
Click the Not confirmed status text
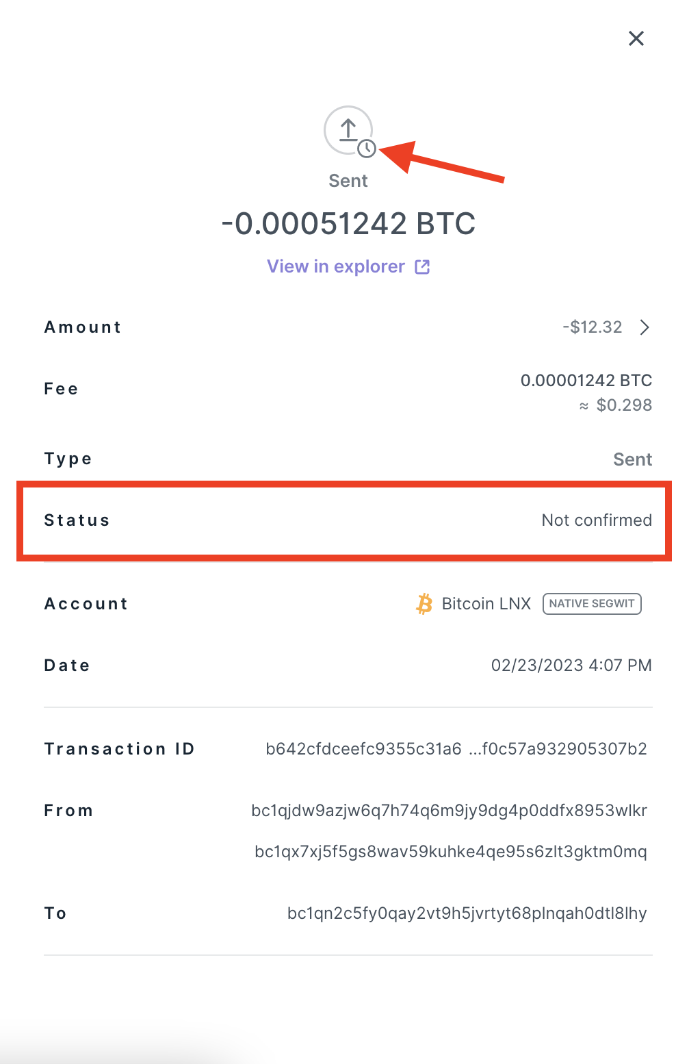(597, 520)
